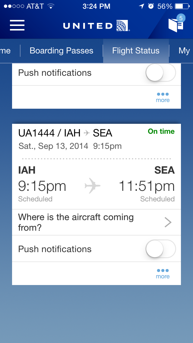Expand more options for UA1444 card

point(163,274)
